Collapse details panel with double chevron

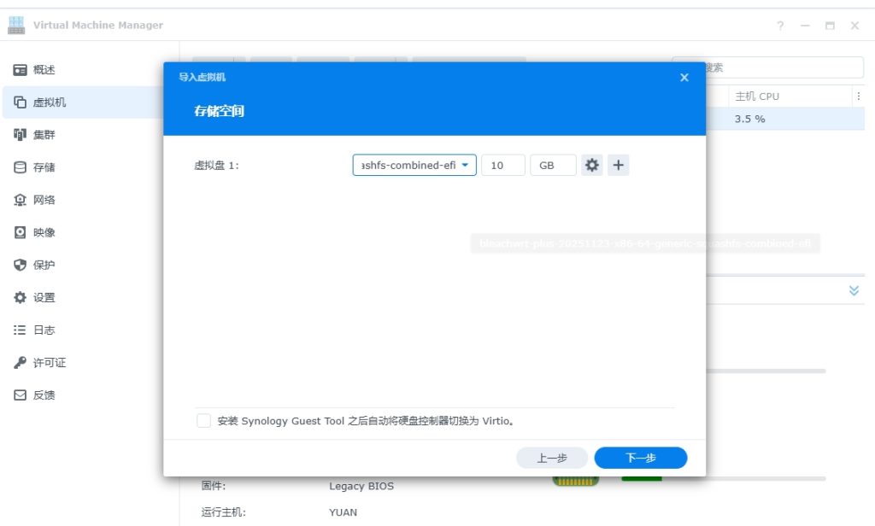(x=854, y=290)
